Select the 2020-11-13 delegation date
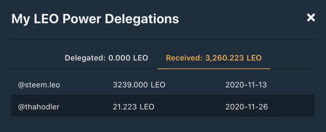The width and height of the screenshot is (326, 132). pyautogui.click(x=246, y=85)
